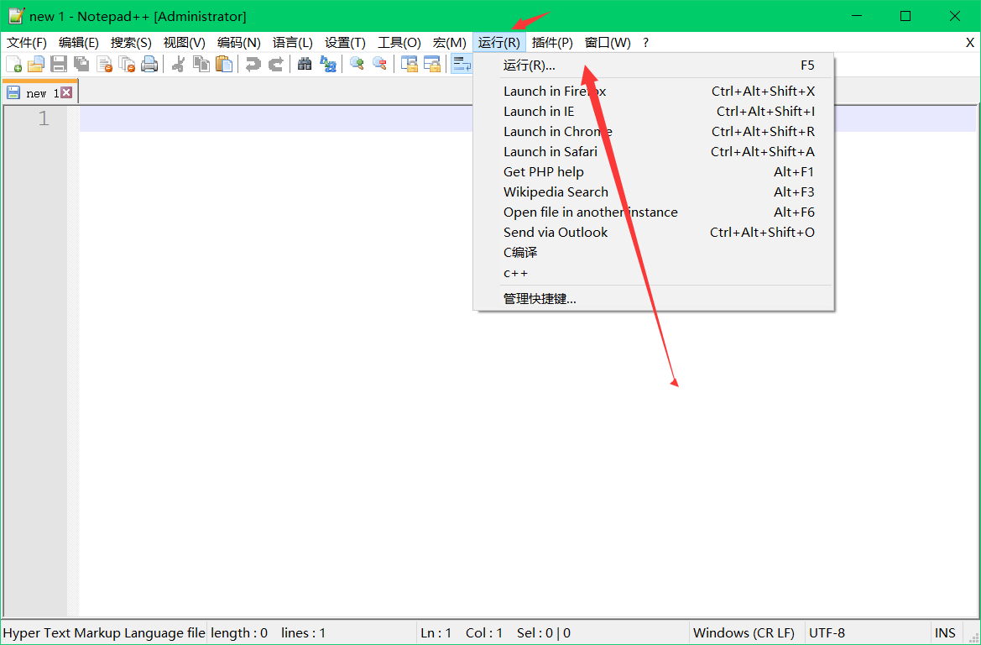Switch to the new 1 tab
Image resolution: width=981 pixels, height=645 pixels.
[38, 92]
